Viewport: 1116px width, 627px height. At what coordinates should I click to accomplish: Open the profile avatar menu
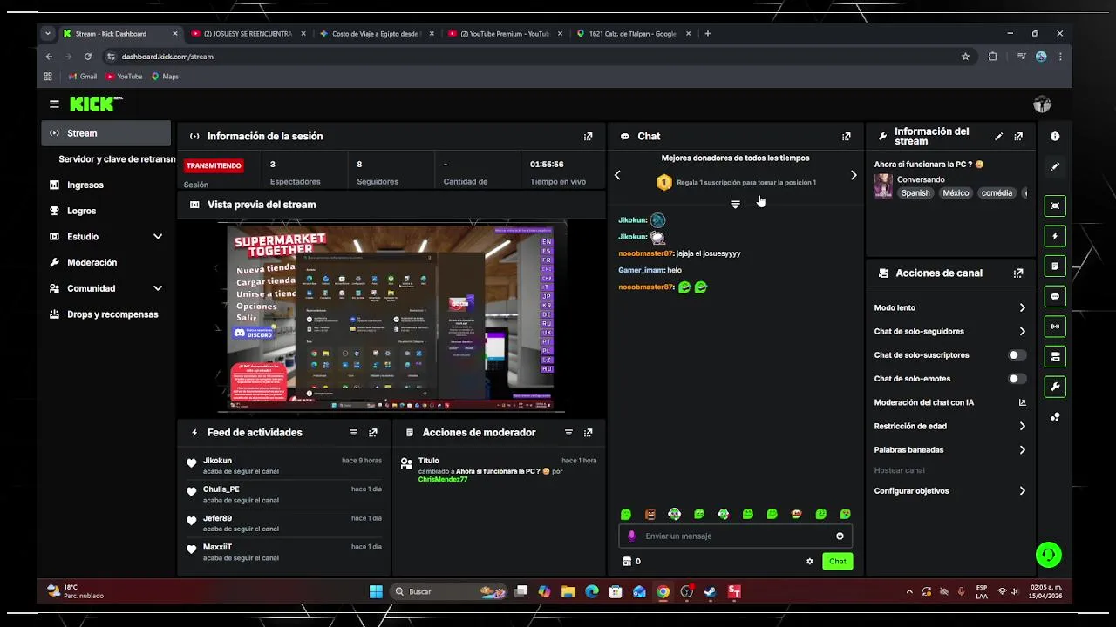coord(1042,104)
